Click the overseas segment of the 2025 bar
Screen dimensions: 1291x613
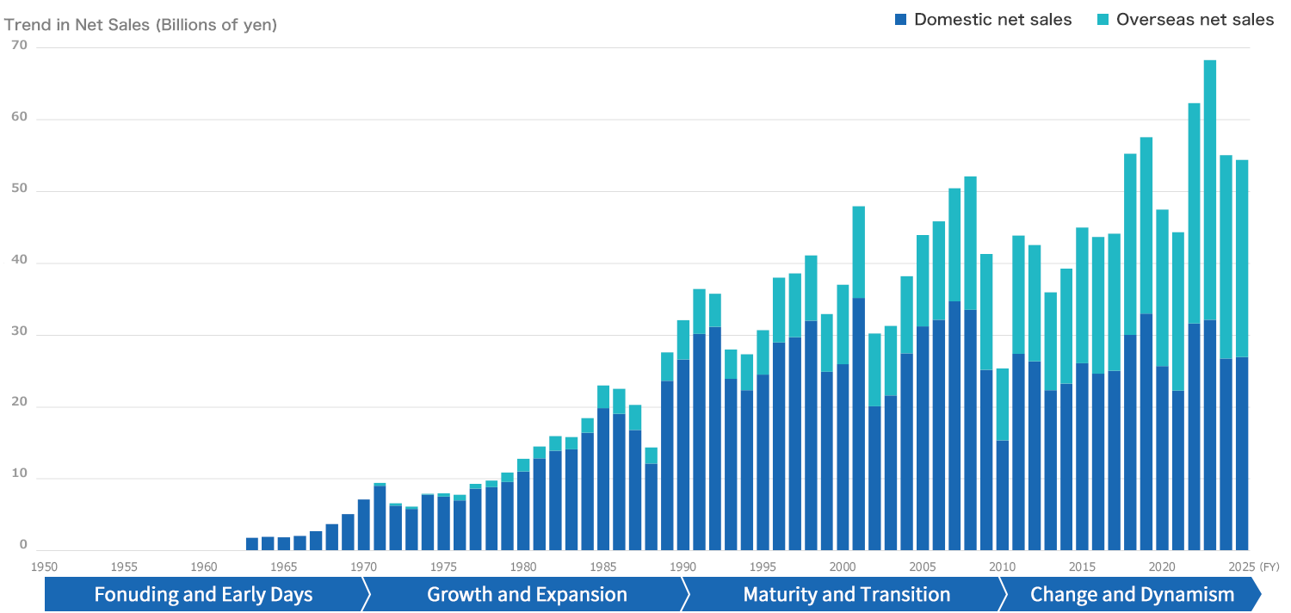point(1242,258)
